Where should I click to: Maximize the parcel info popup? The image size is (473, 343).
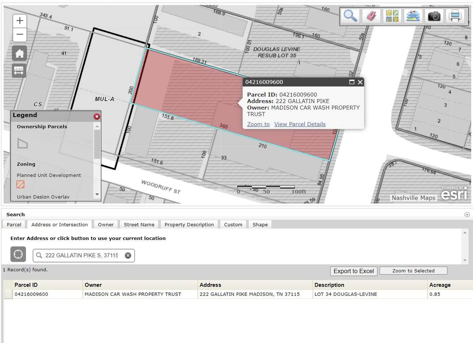point(352,82)
